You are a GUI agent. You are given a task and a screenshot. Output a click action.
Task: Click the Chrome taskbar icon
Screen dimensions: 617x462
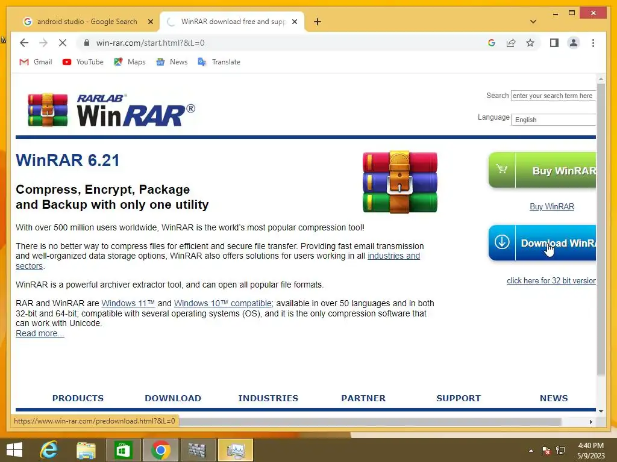pos(160,450)
